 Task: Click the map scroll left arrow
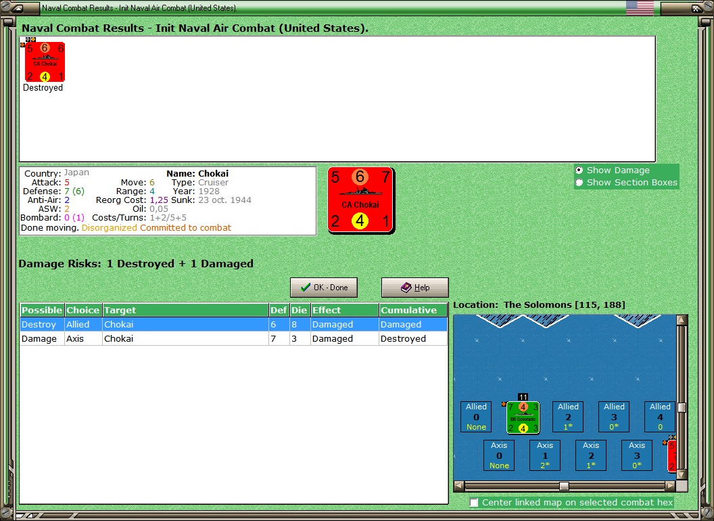(459, 486)
